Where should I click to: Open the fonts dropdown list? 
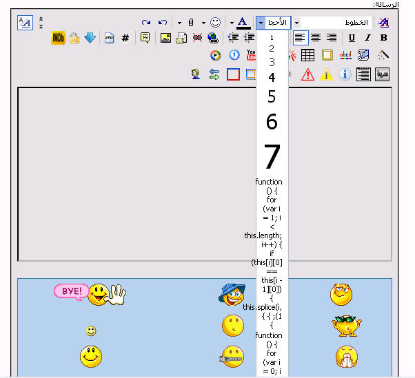click(296, 22)
